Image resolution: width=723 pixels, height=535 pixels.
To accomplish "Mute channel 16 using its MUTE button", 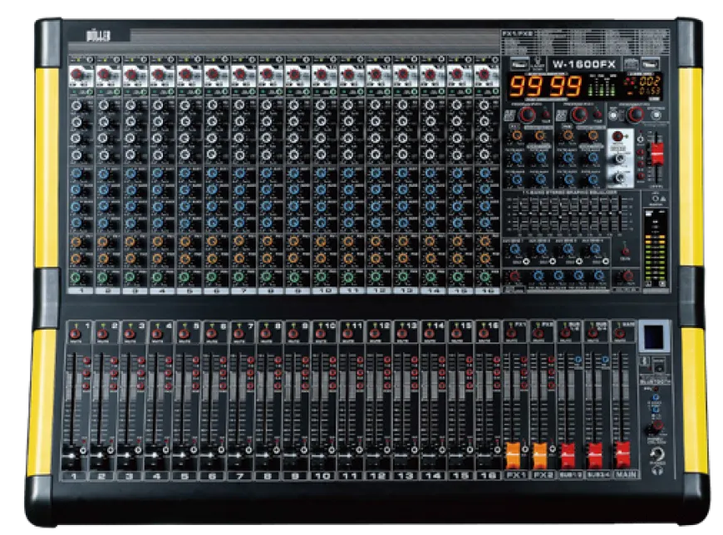I will [483, 333].
